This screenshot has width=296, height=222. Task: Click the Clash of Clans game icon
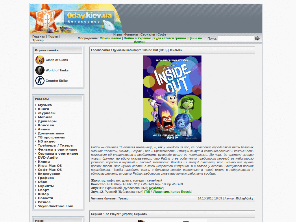[40, 60]
